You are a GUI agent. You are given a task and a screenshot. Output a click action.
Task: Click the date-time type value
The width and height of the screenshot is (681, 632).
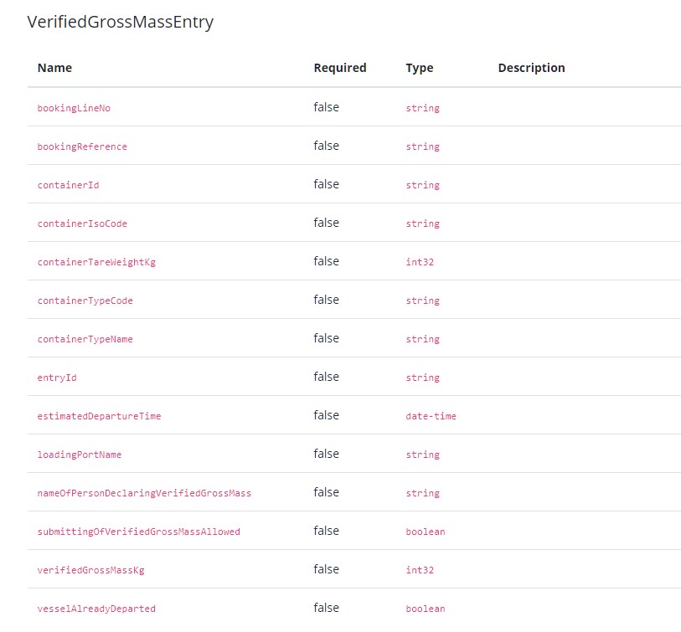[431, 416]
